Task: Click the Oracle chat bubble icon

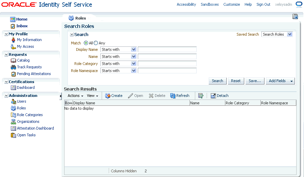Action: [299, 4]
